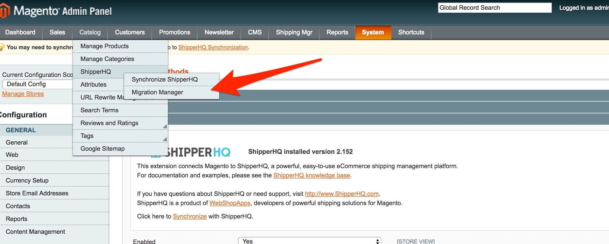Open the System tab in navigation
The image size is (609, 244).
(x=373, y=32)
